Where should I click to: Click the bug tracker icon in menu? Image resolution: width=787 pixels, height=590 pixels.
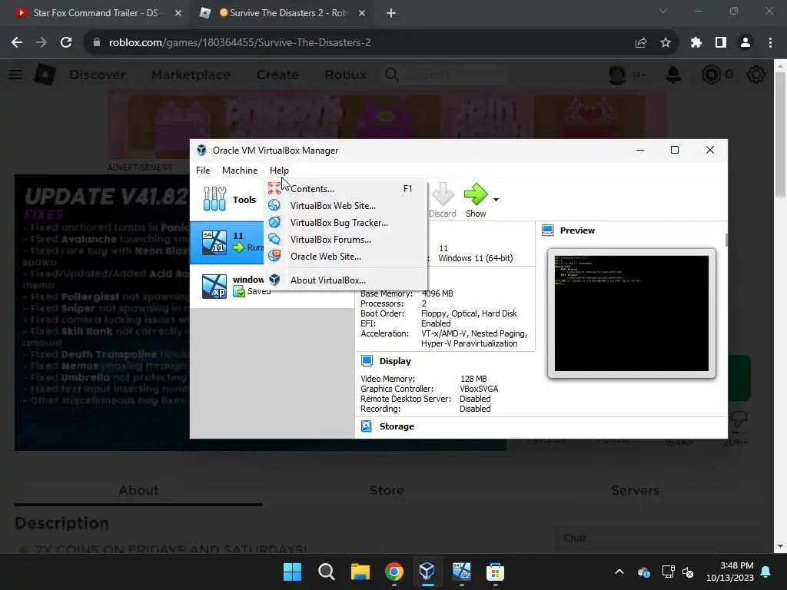(274, 222)
